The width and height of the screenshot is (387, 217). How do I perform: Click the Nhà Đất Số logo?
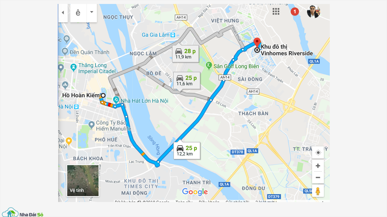[x=23, y=212]
